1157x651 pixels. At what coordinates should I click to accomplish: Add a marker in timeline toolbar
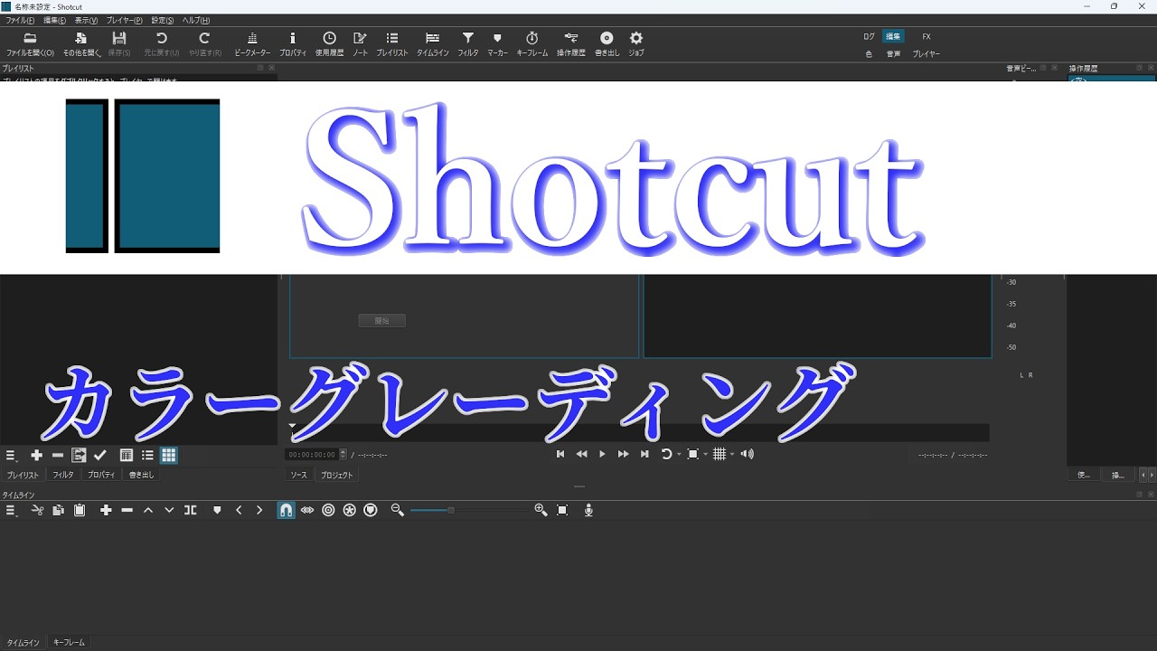[217, 510]
